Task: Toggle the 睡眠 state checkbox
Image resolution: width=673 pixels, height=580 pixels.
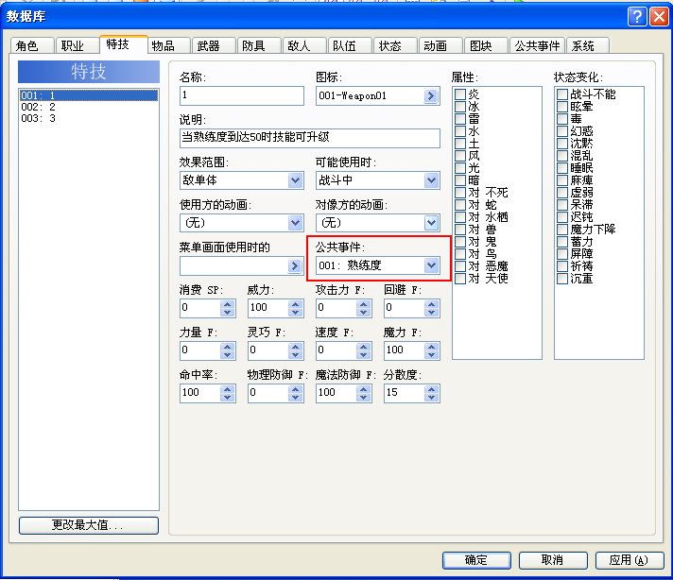Action: click(562, 168)
